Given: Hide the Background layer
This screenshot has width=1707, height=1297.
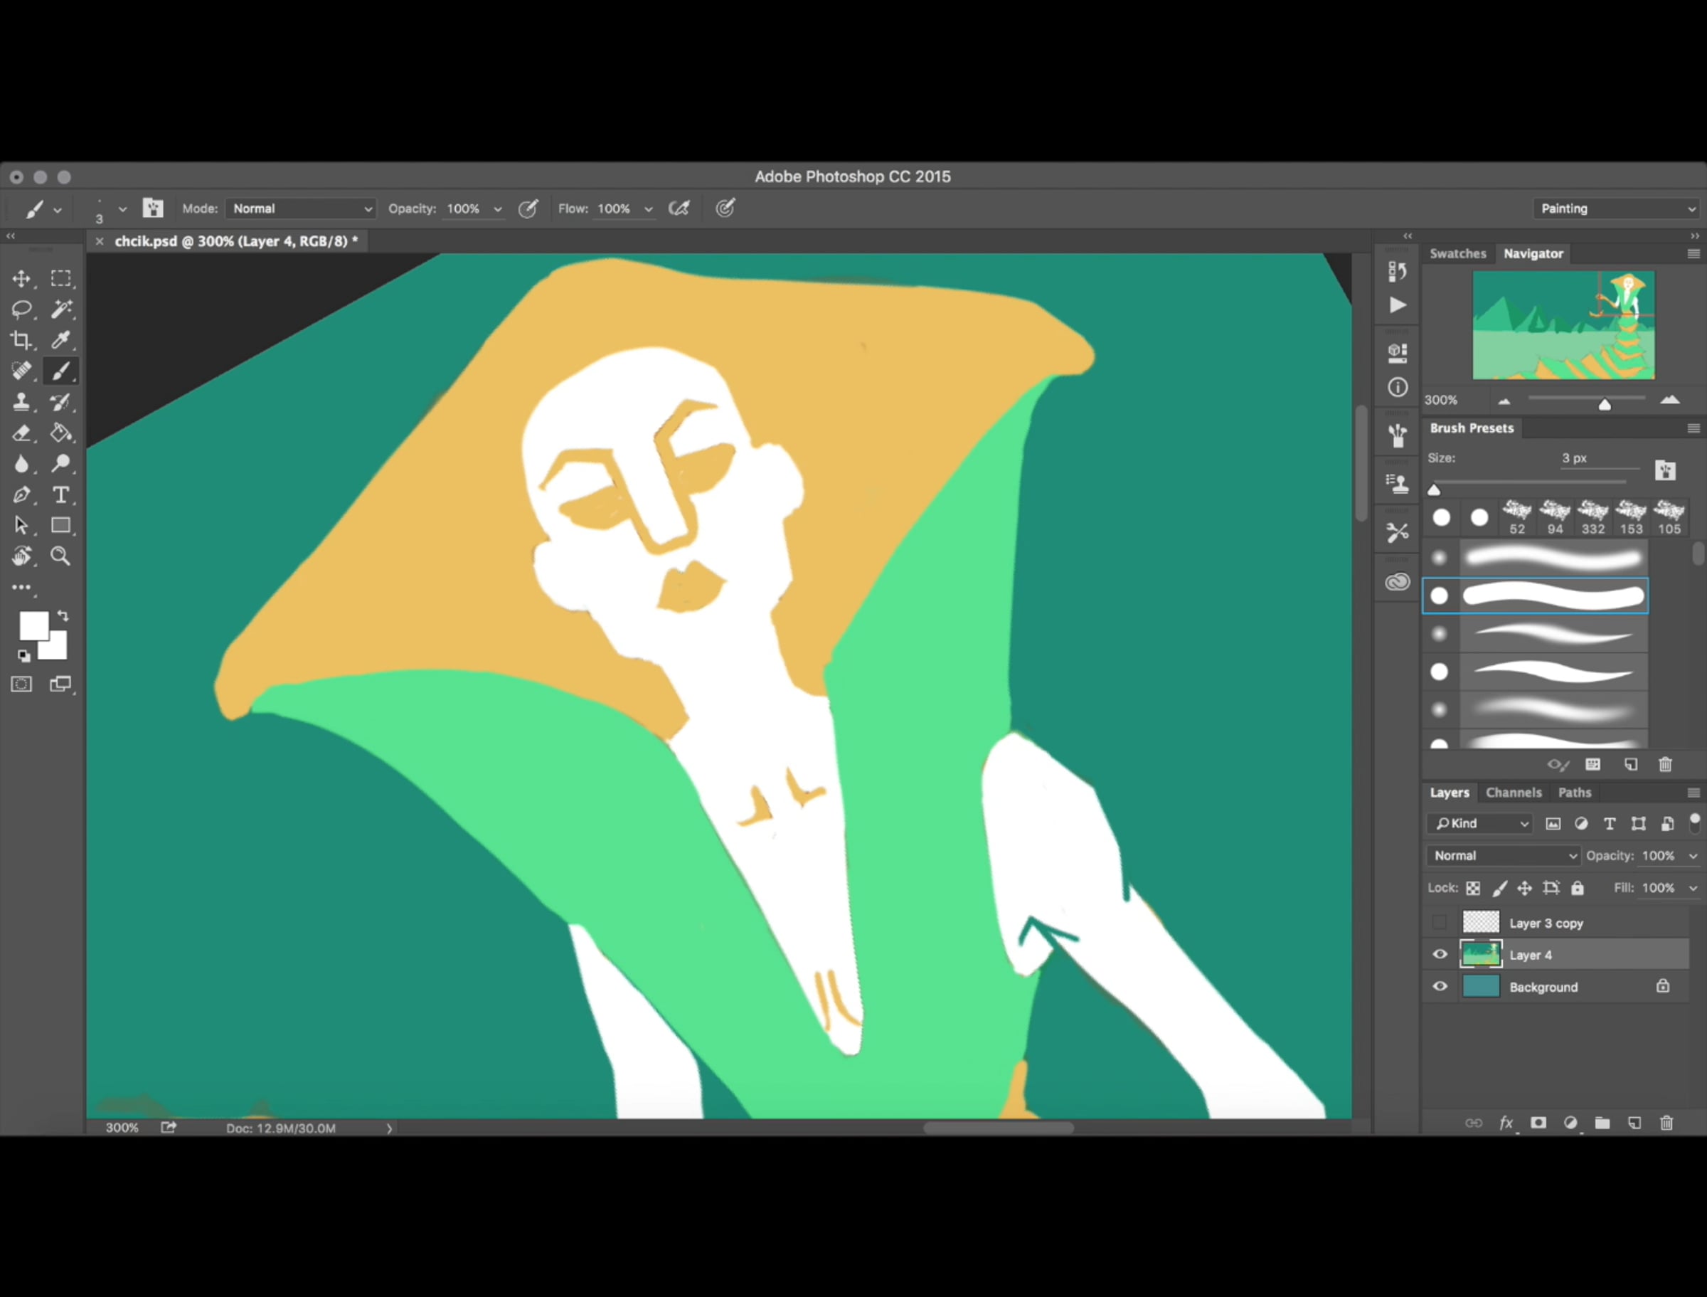Looking at the screenshot, I should tap(1440, 987).
